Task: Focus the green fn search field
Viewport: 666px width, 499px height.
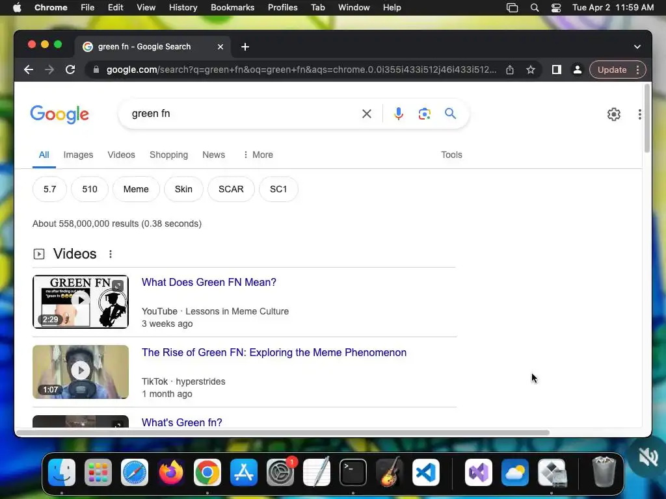Action: tap(242, 114)
